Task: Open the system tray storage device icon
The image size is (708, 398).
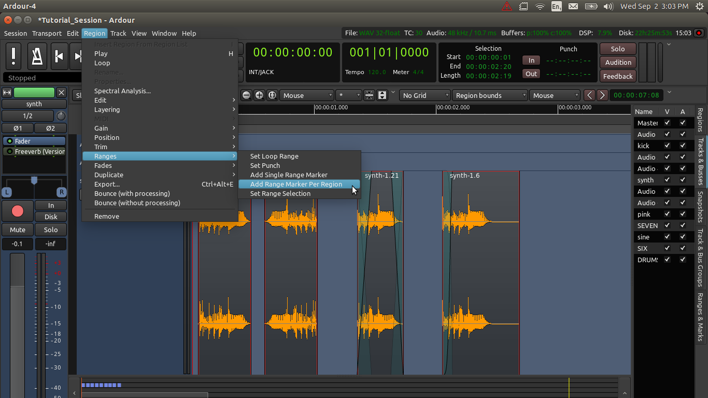Action: [x=523, y=6]
